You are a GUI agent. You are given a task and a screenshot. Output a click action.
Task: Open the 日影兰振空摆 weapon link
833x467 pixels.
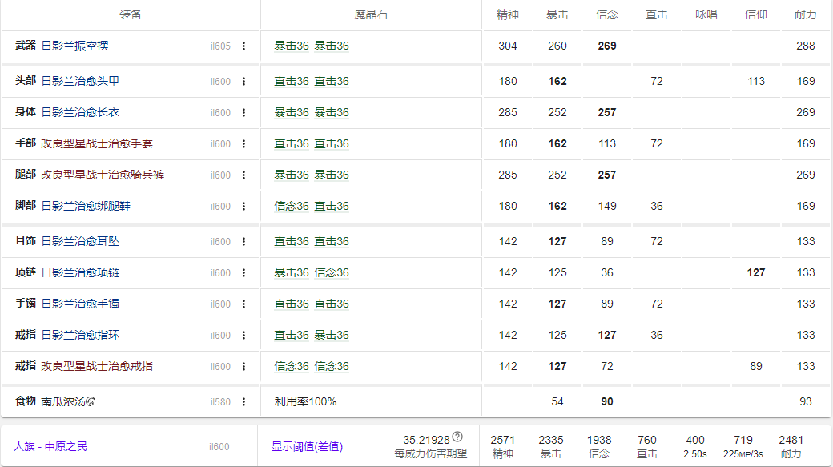click(x=76, y=46)
